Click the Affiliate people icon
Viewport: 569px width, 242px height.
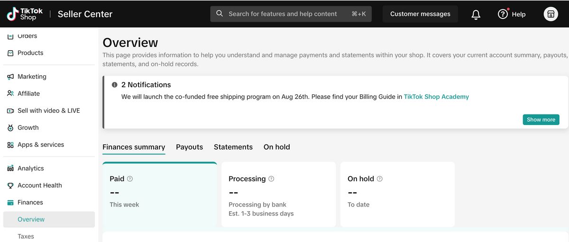point(10,94)
